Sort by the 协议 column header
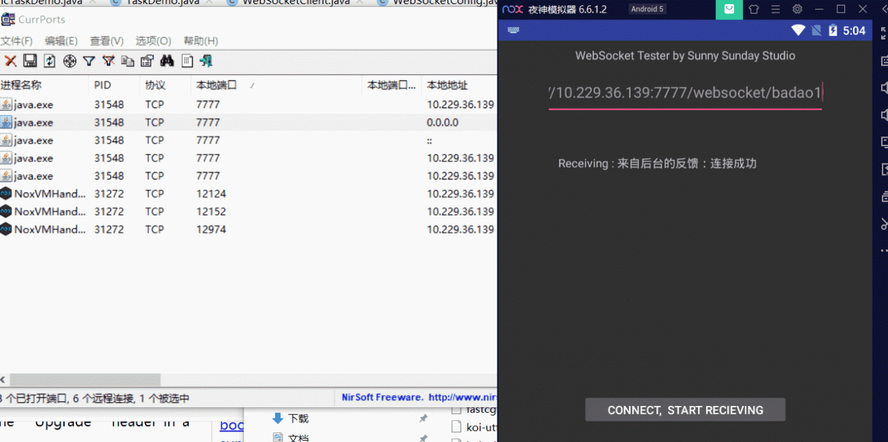The width and height of the screenshot is (888, 442). tap(166, 85)
